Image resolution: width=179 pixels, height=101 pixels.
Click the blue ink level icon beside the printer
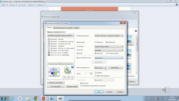click(72, 67)
